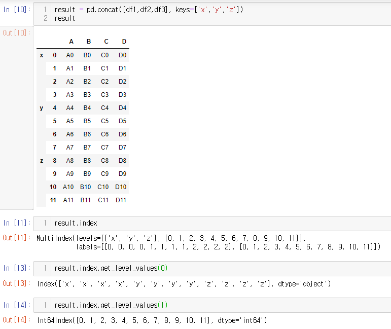Click the 'x' outer index label
Image resolution: width=391 pixels, height=329 pixels.
pyautogui.click(x=42, y=55)
